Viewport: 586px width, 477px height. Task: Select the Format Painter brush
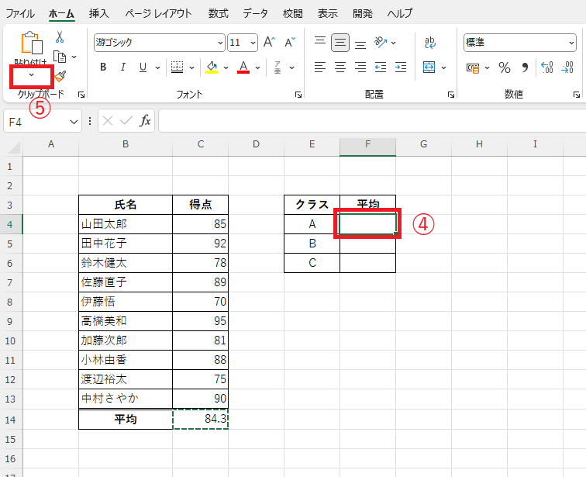(x=60, y=76)
